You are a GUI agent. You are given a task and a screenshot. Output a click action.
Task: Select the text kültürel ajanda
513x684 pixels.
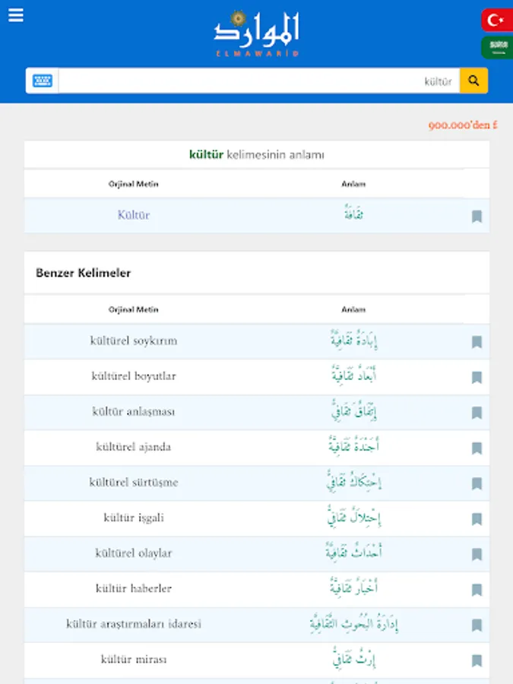click(x=134, y=447)
